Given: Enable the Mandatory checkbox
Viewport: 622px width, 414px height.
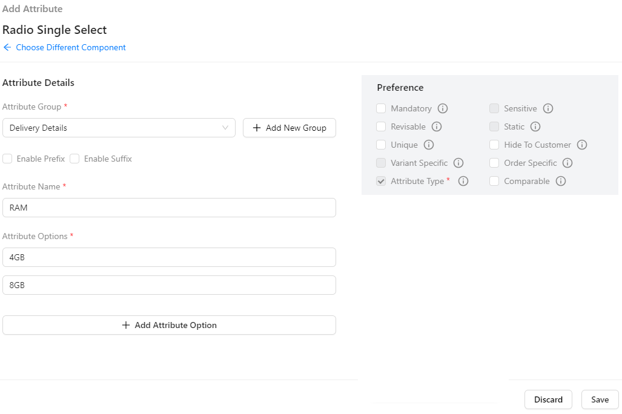Looking at the screenshot, I should [x=381, y=109].
